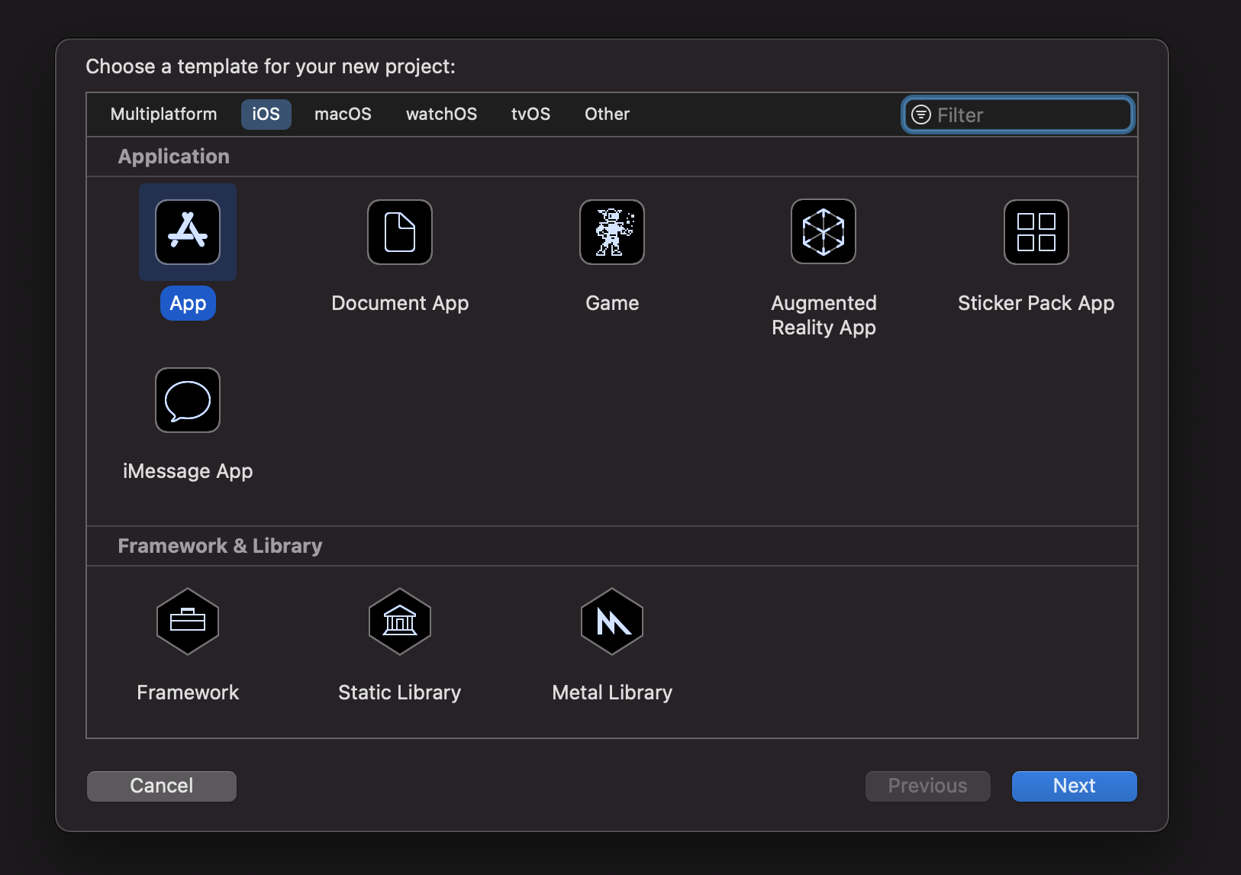Cancel the new project dialog
1241x875 pixels.
(162, 786)
